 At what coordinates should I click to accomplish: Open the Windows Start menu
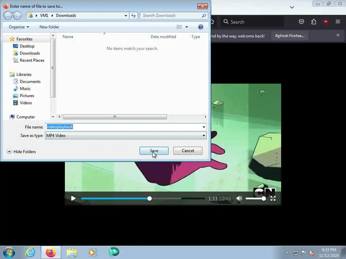pos(9,252)
